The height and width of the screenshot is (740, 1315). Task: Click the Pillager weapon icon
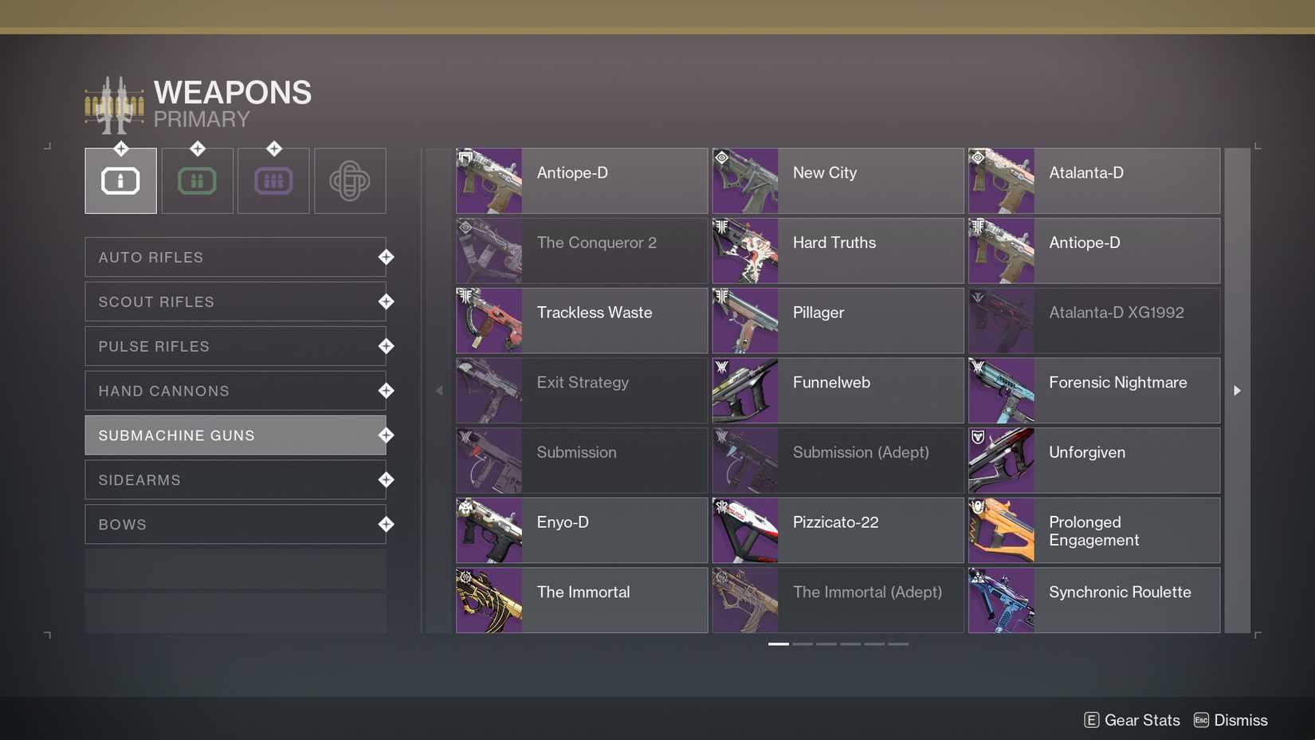(745, 321)
